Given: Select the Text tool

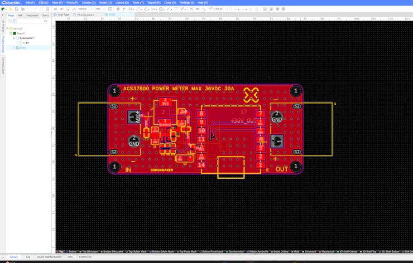Looking at the screenshot, I should coord(176,9).
